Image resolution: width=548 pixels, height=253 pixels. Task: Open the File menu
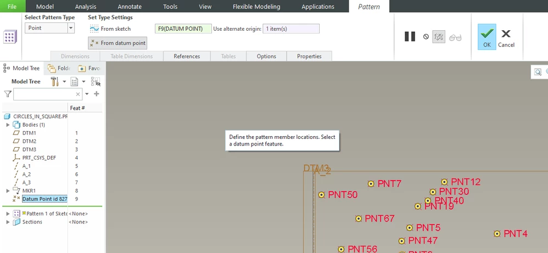tap(12, 6)
